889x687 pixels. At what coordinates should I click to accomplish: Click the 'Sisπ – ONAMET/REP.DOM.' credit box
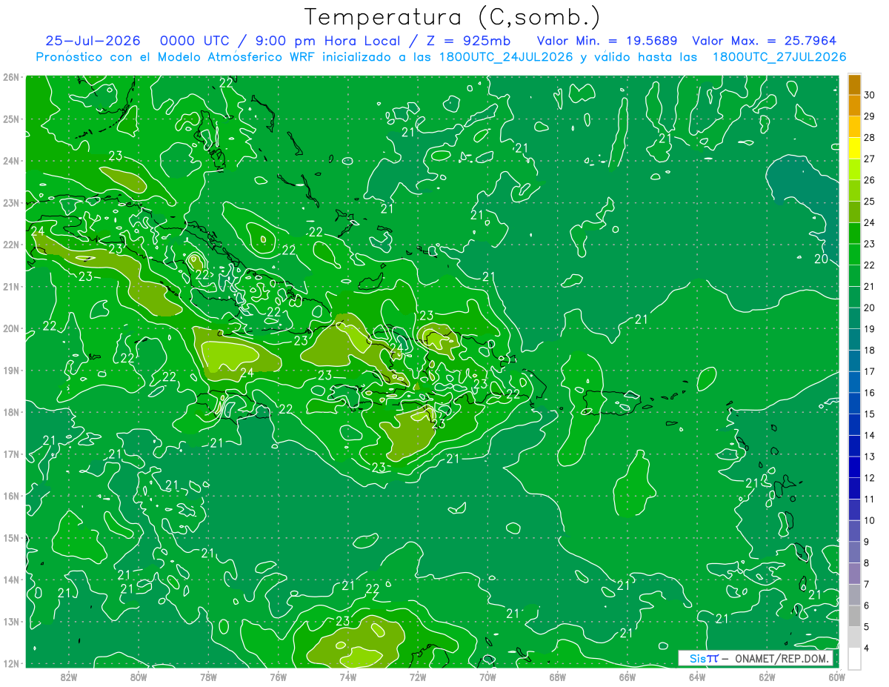coord(756,658)
